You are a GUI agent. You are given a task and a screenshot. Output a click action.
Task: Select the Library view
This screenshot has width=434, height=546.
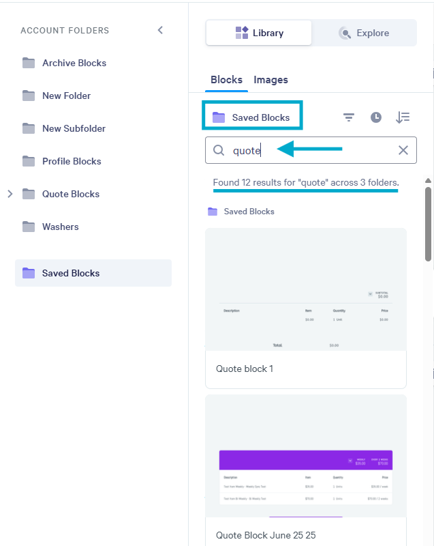click(x=259, y=33)
